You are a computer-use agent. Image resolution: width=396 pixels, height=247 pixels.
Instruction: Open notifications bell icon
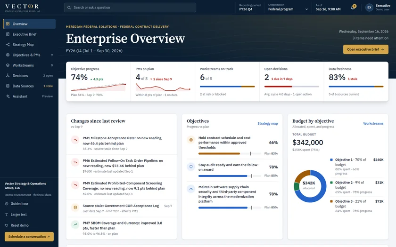(353, 8)
